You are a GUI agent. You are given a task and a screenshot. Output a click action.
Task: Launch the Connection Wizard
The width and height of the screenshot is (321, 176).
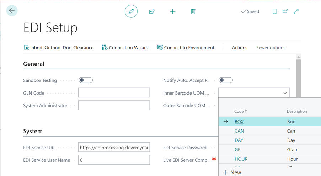point(125,48)
